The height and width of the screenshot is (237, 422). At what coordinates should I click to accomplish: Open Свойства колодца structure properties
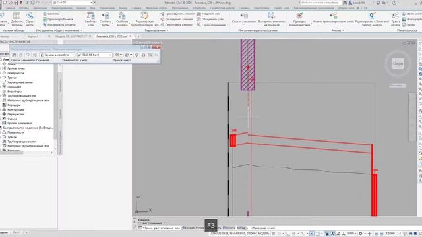tap(122, 19)
